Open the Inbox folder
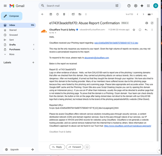The height and width of the screenshot is (156, 162). coord(18,25)
